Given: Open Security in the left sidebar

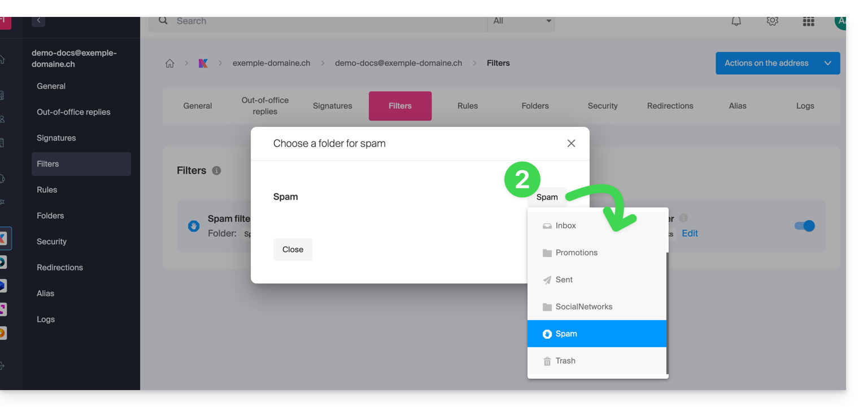Looking at the screenshot, I should 81,242.
